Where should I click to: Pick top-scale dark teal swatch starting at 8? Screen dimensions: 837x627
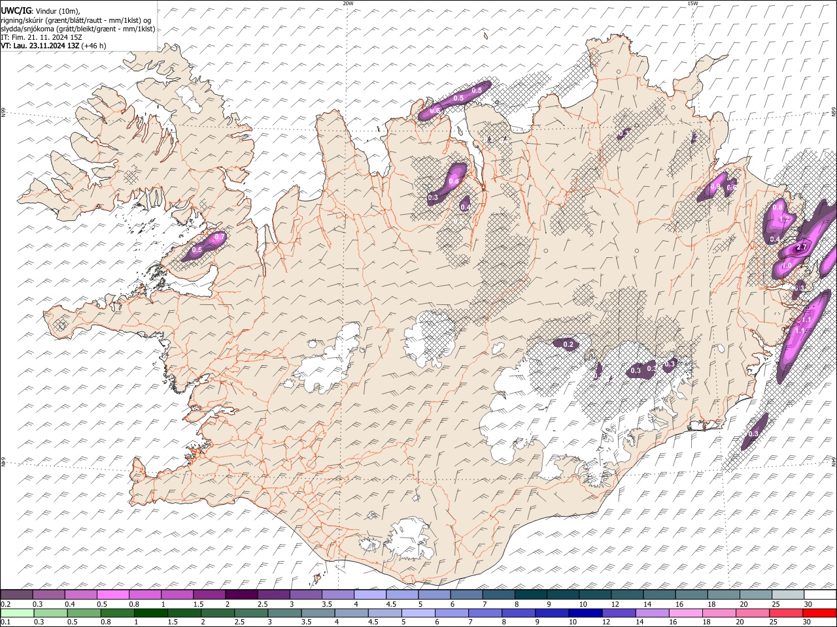point(530,594)
